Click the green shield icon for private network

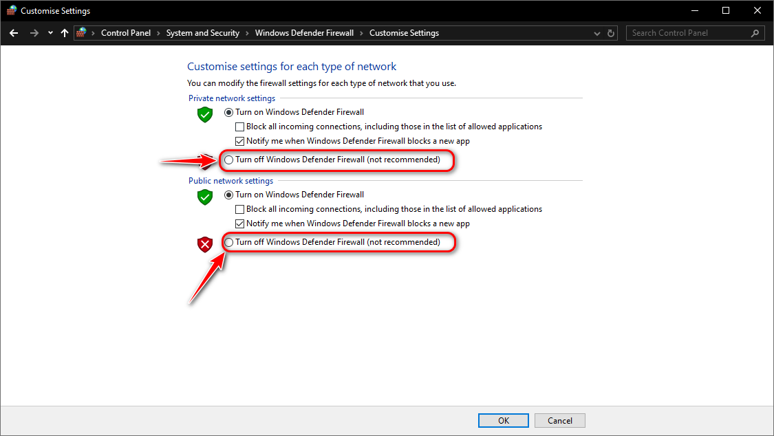pos(204,115)
